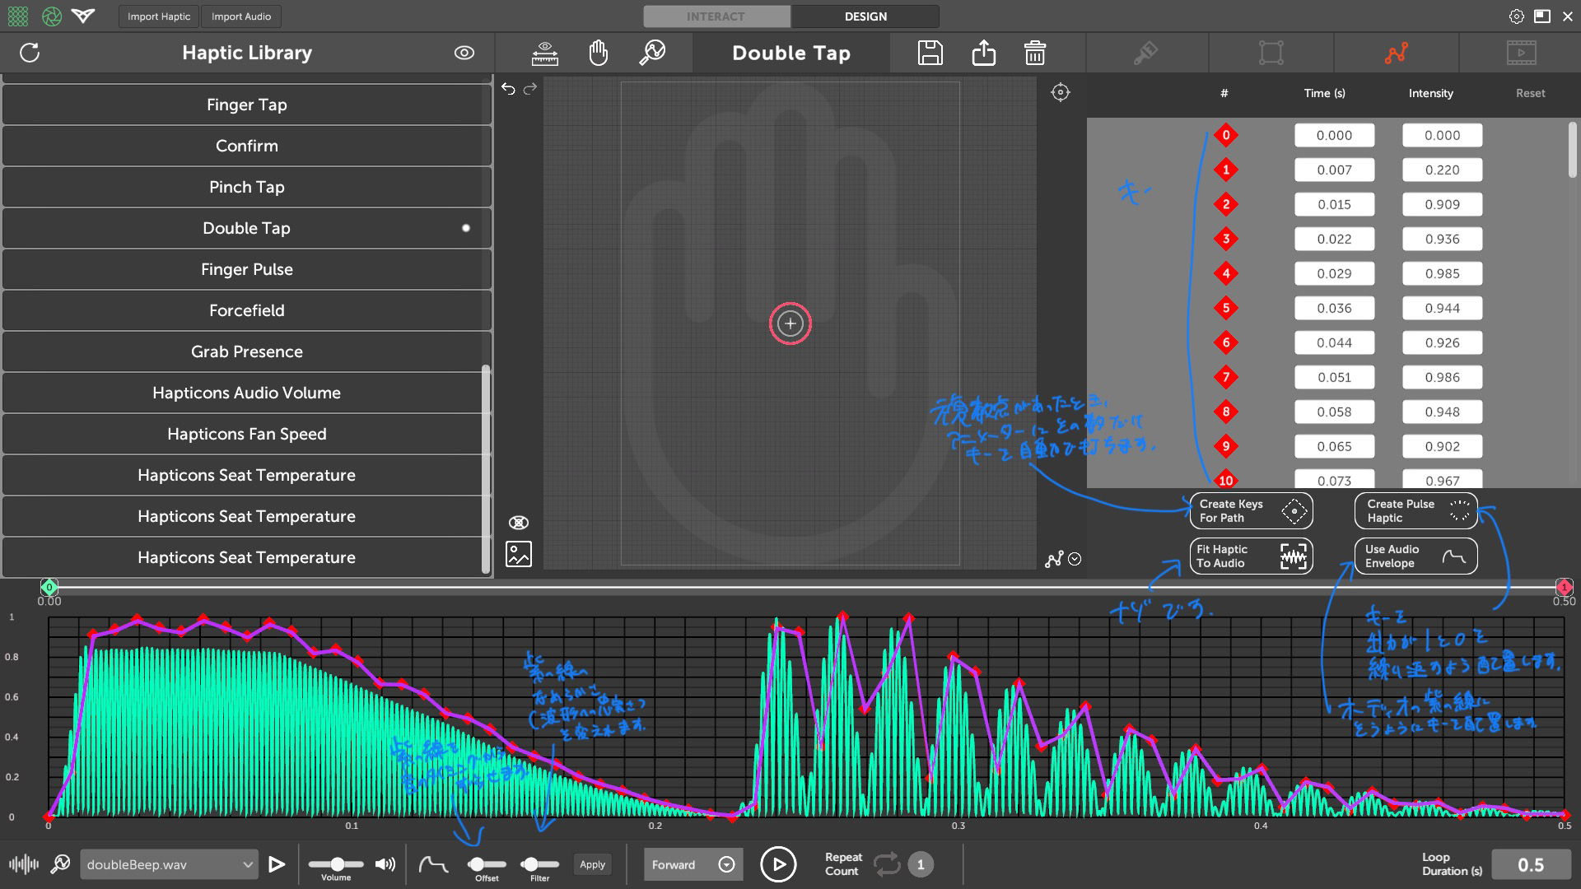Click the Use Audio Envelope button

click(x=1415, y=556)
